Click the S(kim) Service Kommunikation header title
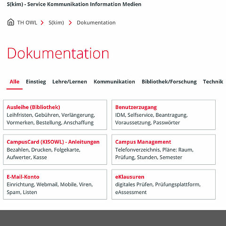 click(74, 4)
